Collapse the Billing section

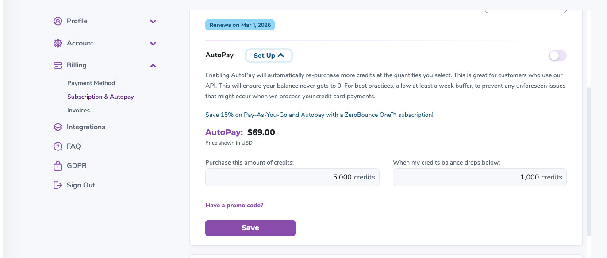[153, 65]
